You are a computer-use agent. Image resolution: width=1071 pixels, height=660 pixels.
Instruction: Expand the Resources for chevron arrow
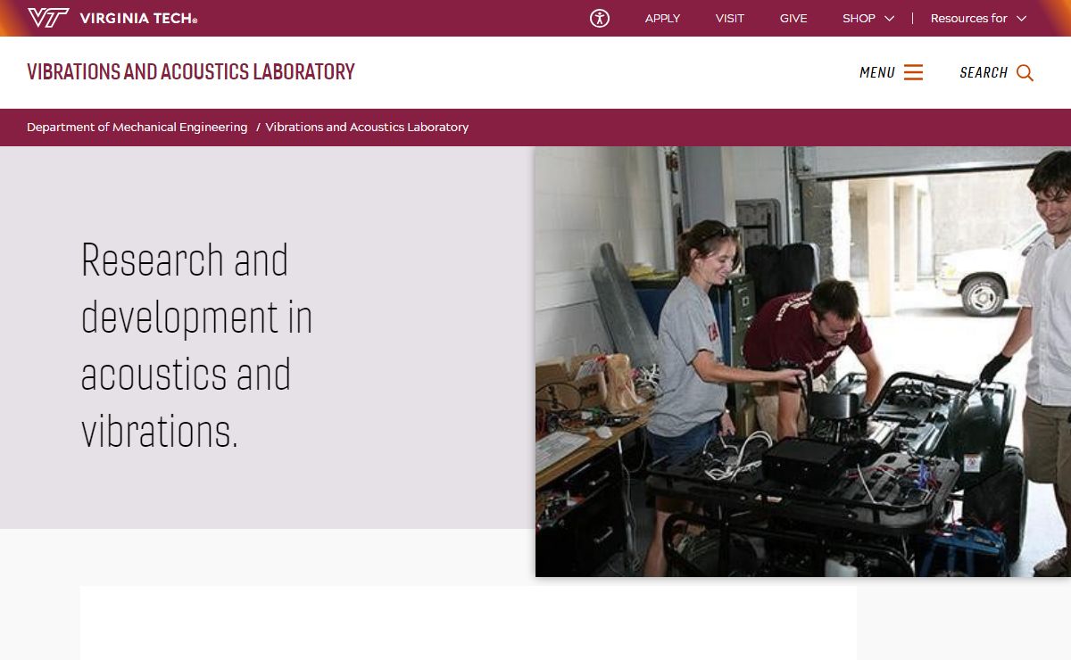point(1022,18)
